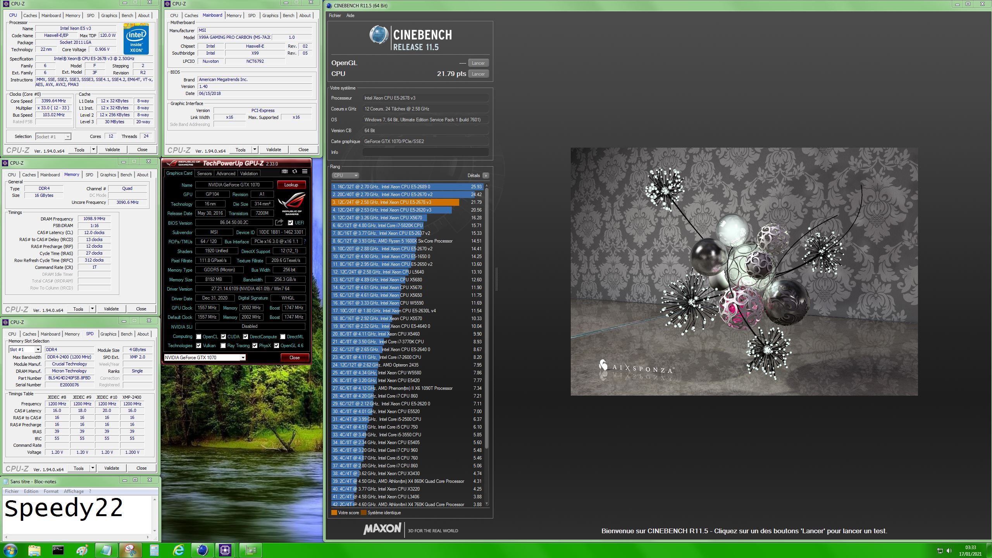
Task: Switch to the Sensors tab in GPU-Z
Action: coord(204,174)
